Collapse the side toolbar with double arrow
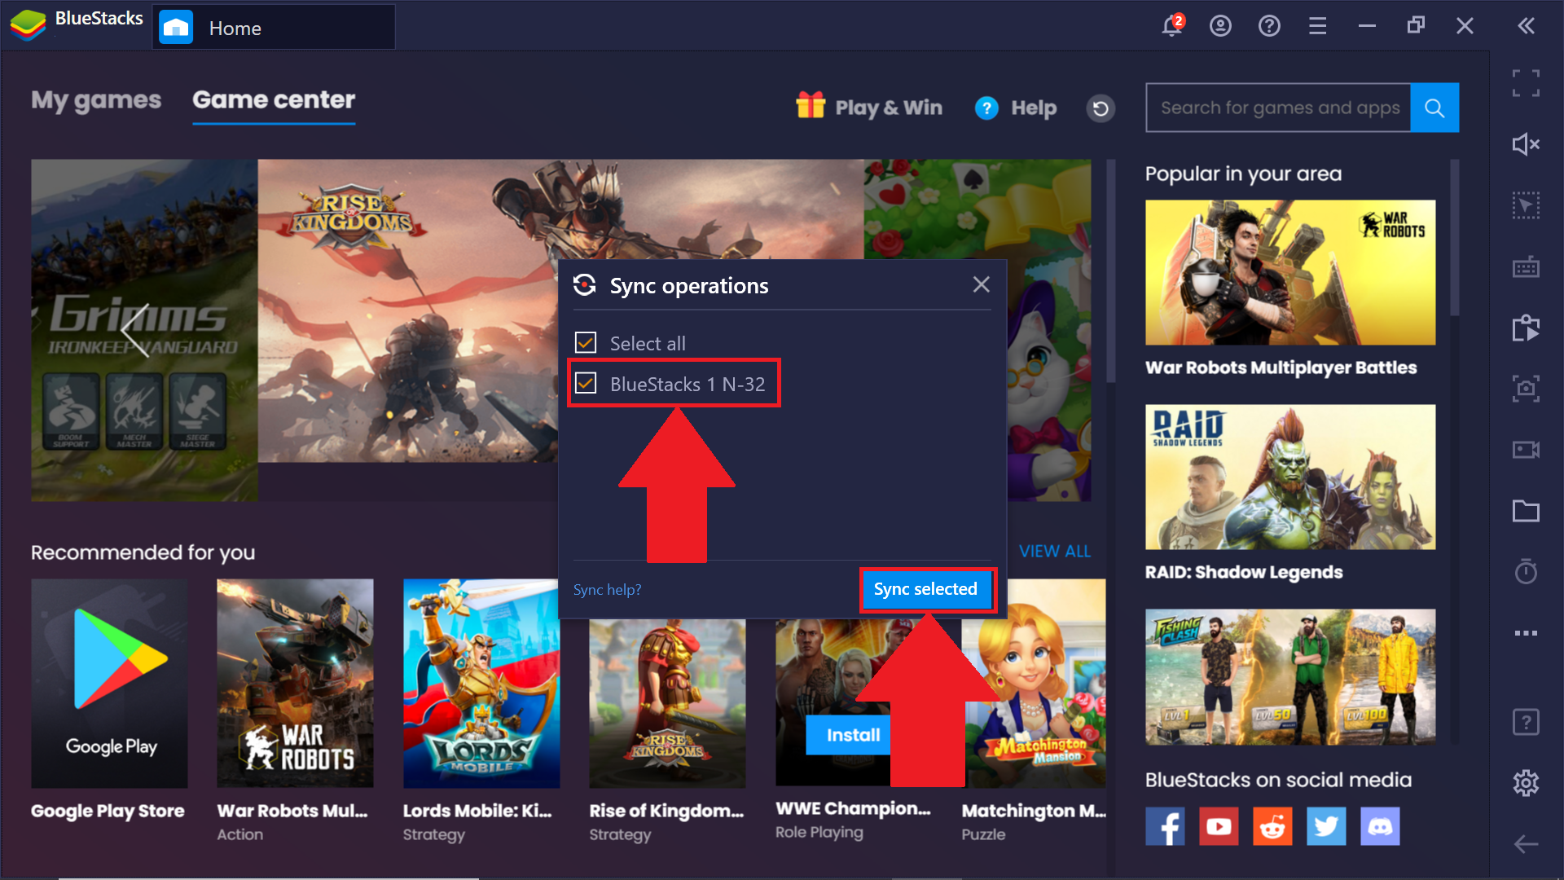Screen dimensions: 1564x880 click(1526, 26)
